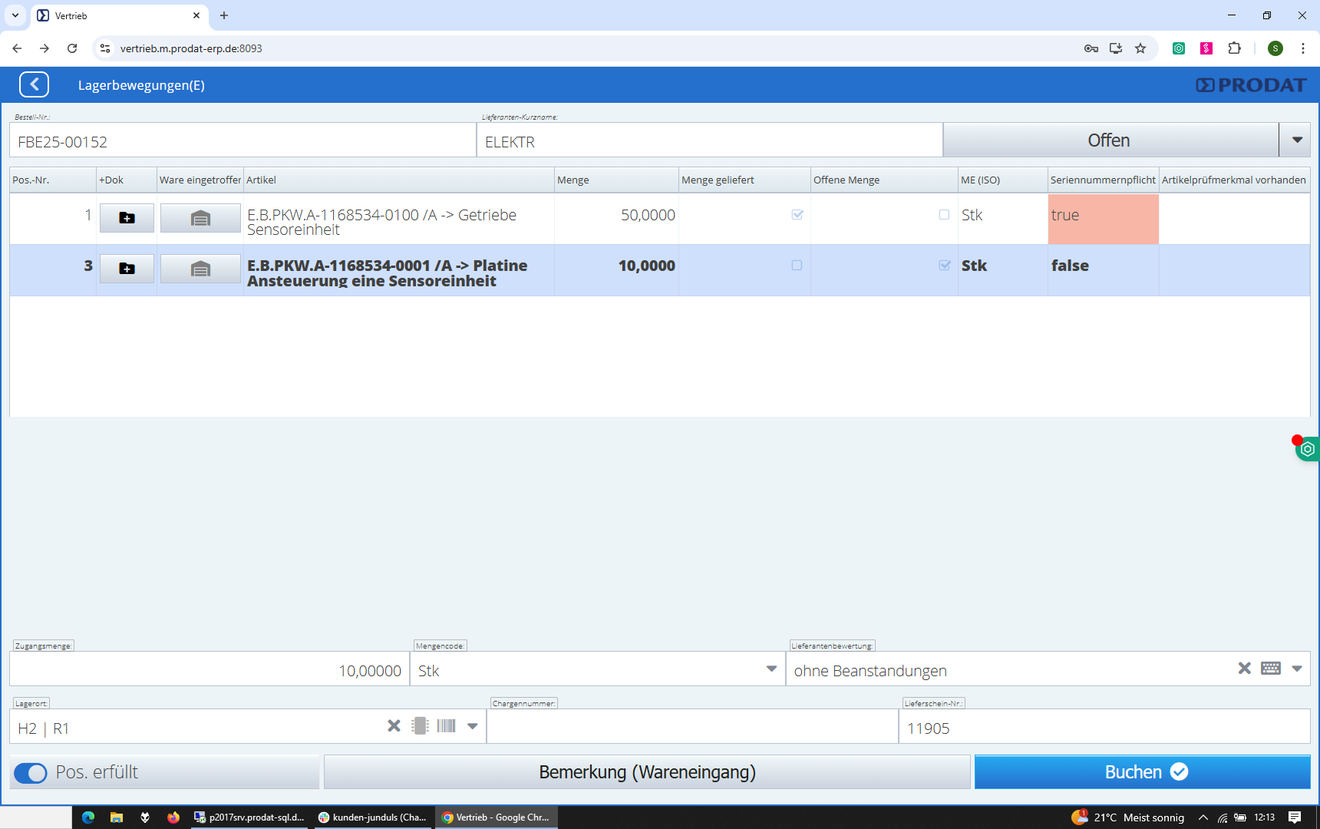Click the back arrow in Lagerbewegungen header

[35, 84]
